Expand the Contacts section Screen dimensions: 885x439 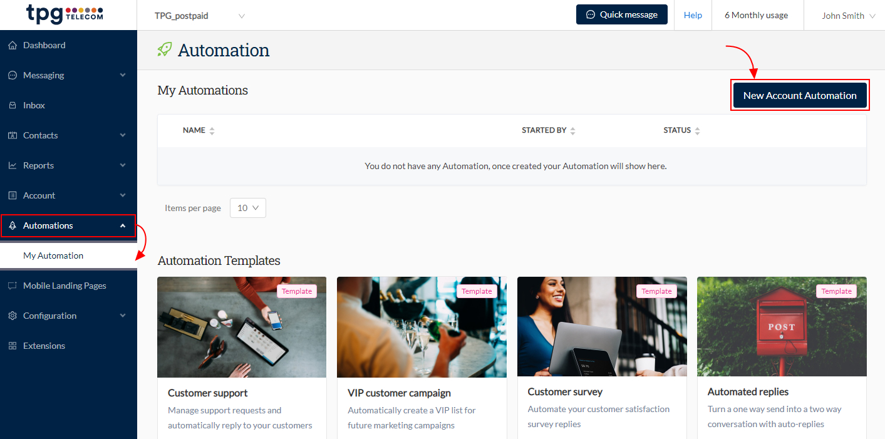pos(40,135)
